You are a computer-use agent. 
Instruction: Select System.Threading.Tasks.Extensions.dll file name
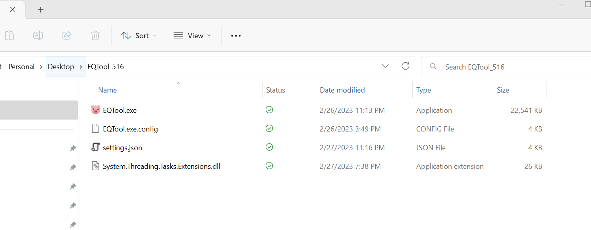click(x=161, y=166)
